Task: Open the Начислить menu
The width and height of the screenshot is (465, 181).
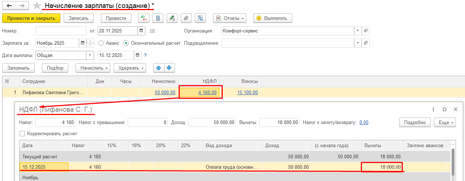Action: [x=92, y=68]
